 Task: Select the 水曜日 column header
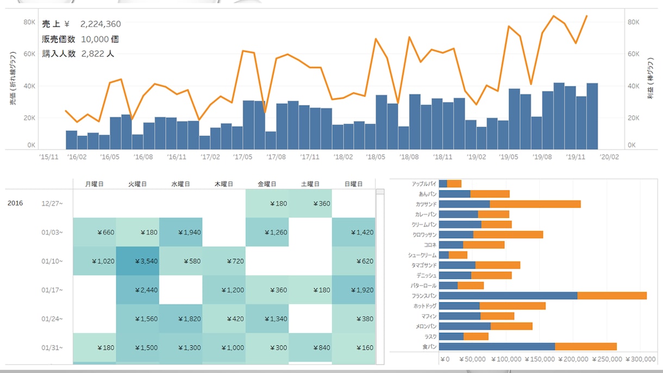pos(180,184)
